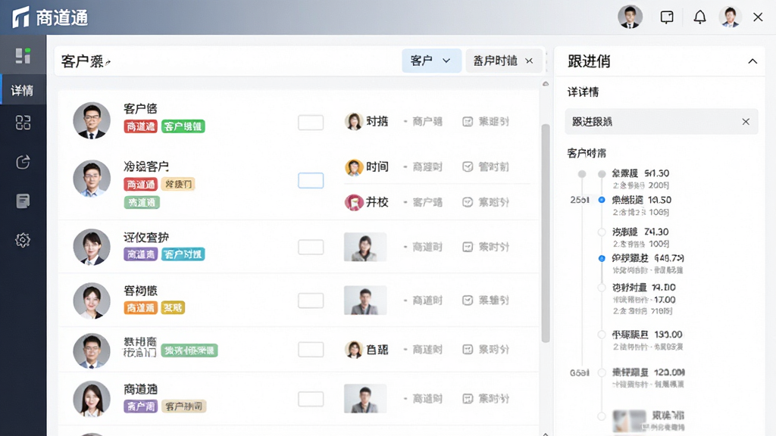The height and width of the screenshot is (436, 776).
Task: Open the fifth customer's avatar photo
Action: tap(92, 350)
